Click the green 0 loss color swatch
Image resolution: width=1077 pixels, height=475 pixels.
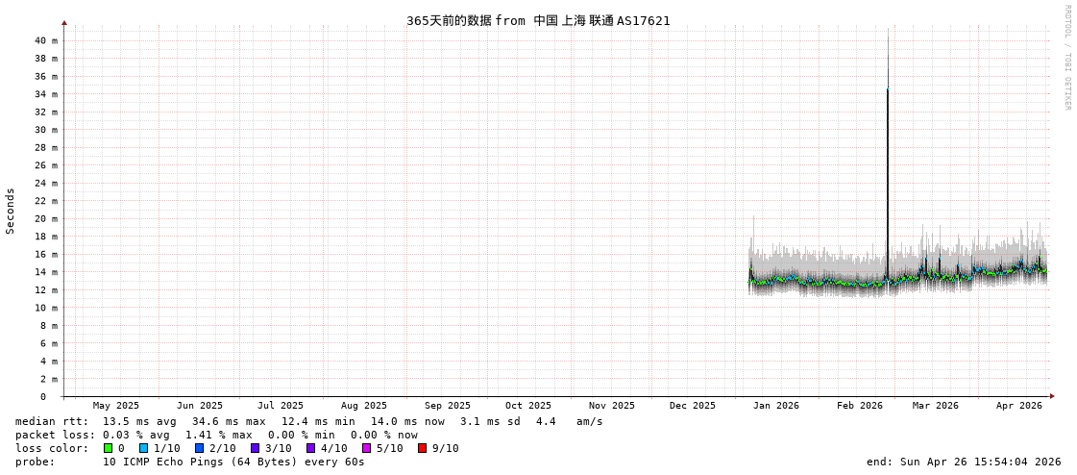click(x=109, y=448)
